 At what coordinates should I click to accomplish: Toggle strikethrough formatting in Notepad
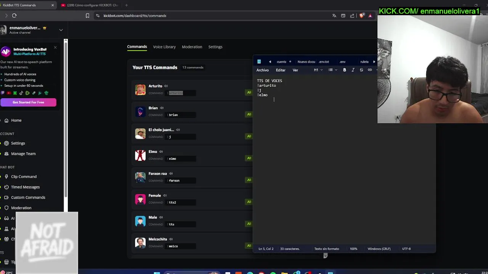click(x=361, y=70)
